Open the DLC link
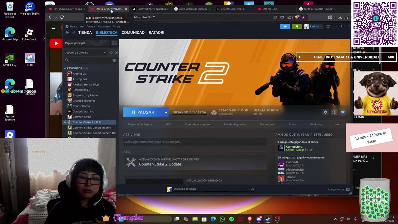This screenshot has width=398, height=224. pyautogui.click(x=168, y=124)
